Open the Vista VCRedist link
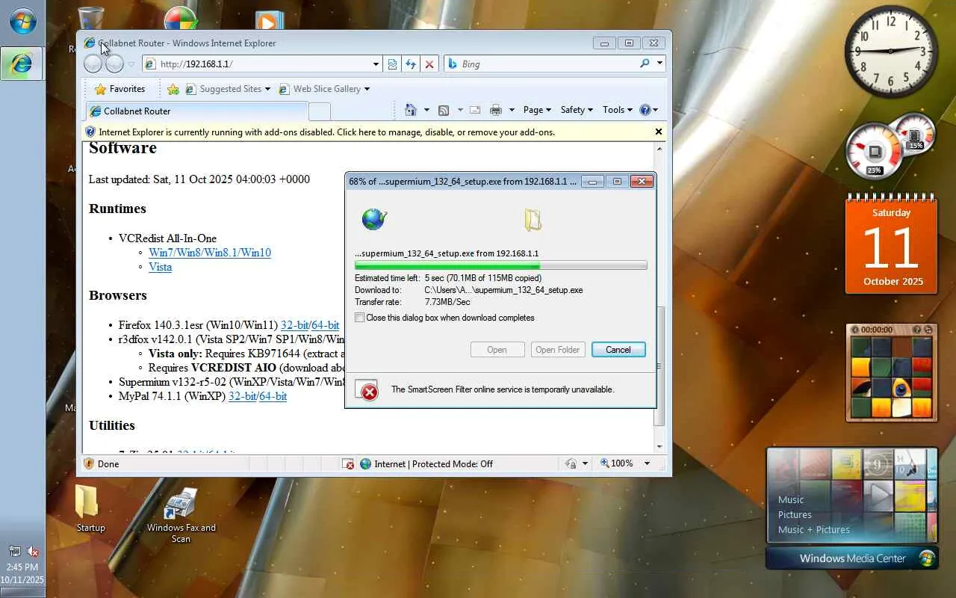The width and height of the screenshot is (956, 598). (x=160, y=267)
